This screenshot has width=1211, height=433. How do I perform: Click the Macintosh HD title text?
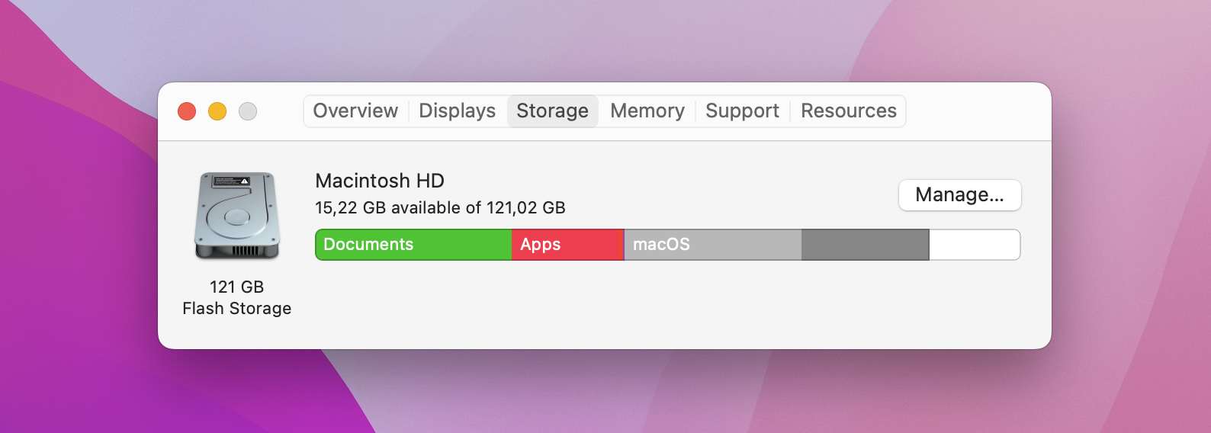[380, 181]
